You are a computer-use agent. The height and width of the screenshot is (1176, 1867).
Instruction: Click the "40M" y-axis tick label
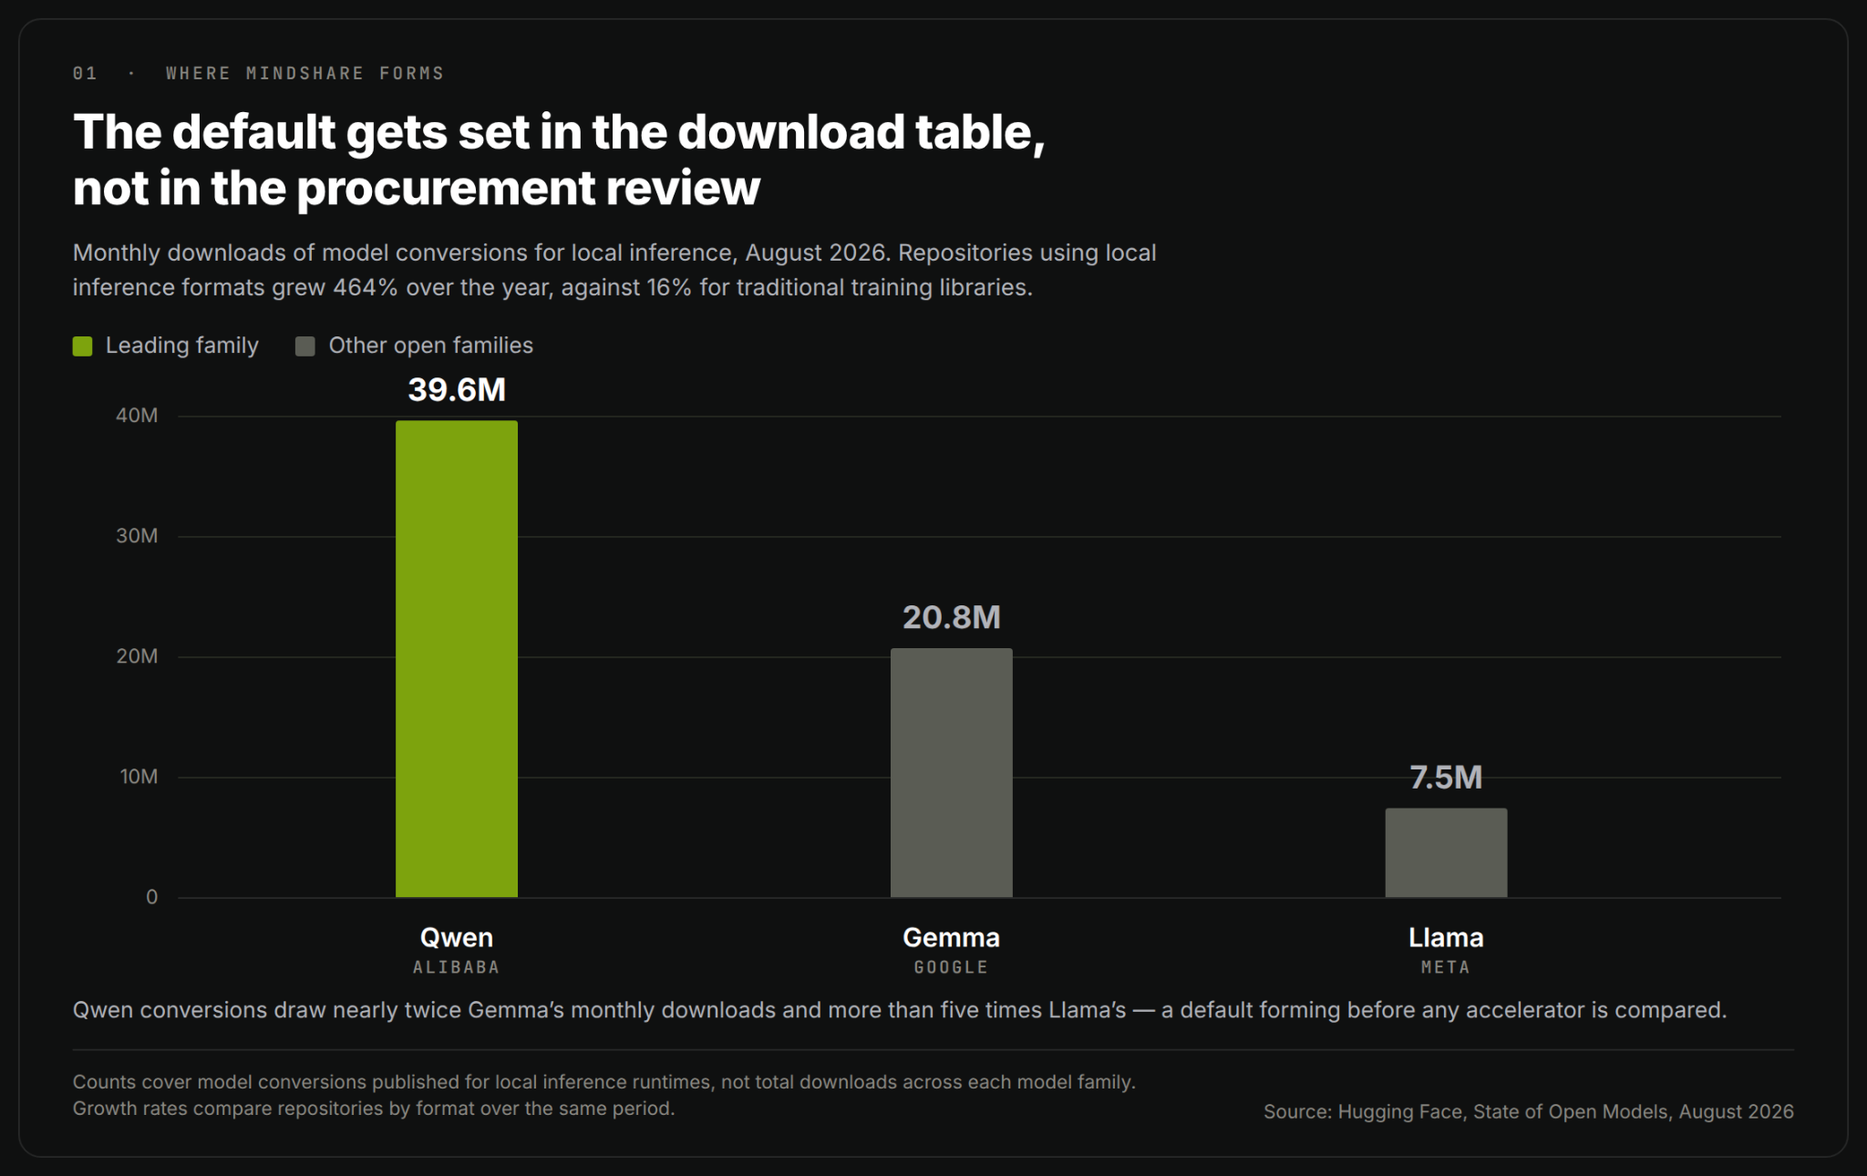coord(137,416)
